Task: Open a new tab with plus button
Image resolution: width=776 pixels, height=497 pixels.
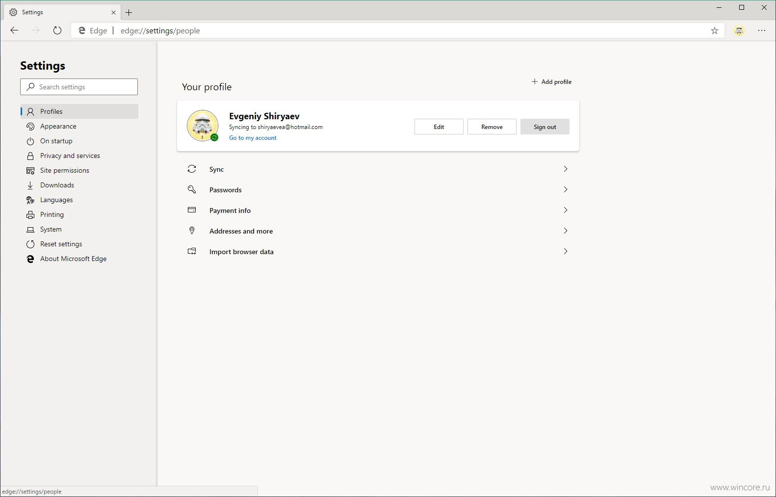Action: click(129, 12)
